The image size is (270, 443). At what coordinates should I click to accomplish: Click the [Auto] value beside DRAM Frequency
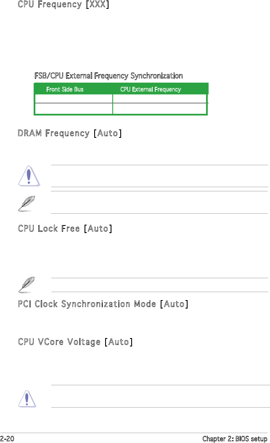pyautogui.click(x=107, y=134)
